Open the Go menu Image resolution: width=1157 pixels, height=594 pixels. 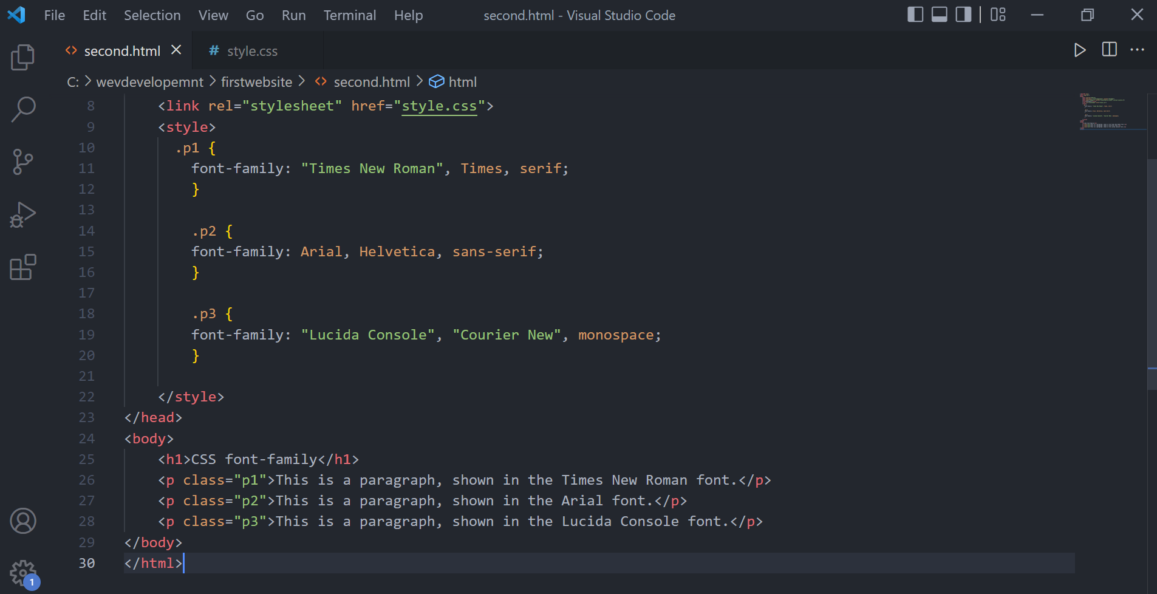[255, 15]
